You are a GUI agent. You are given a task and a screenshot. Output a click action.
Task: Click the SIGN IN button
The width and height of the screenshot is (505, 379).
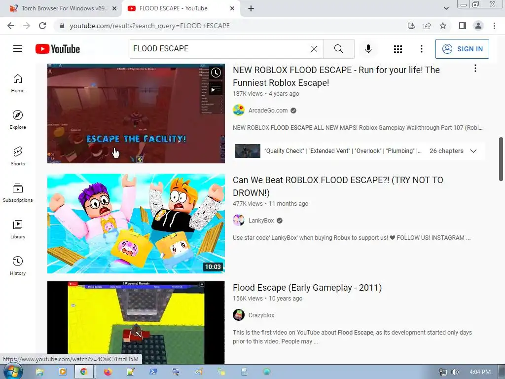coord(462,49)
